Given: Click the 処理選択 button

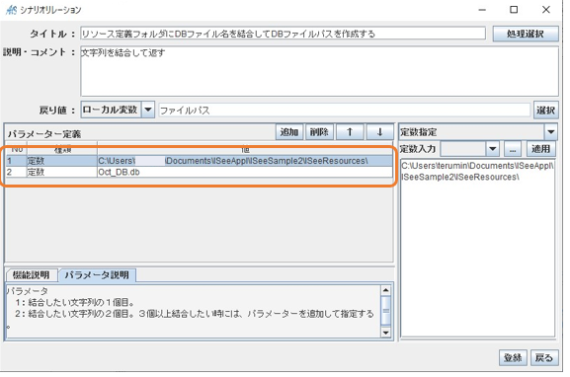Looking at the screenshot, I should [x=526, y=34].
